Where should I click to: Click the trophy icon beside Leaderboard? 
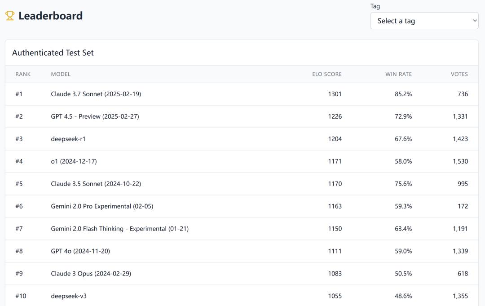pos(10,16)
